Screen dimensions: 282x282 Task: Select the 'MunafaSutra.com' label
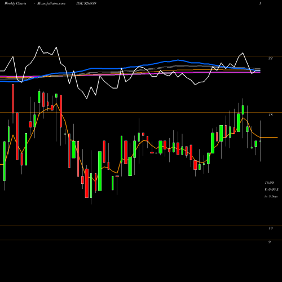51,3
